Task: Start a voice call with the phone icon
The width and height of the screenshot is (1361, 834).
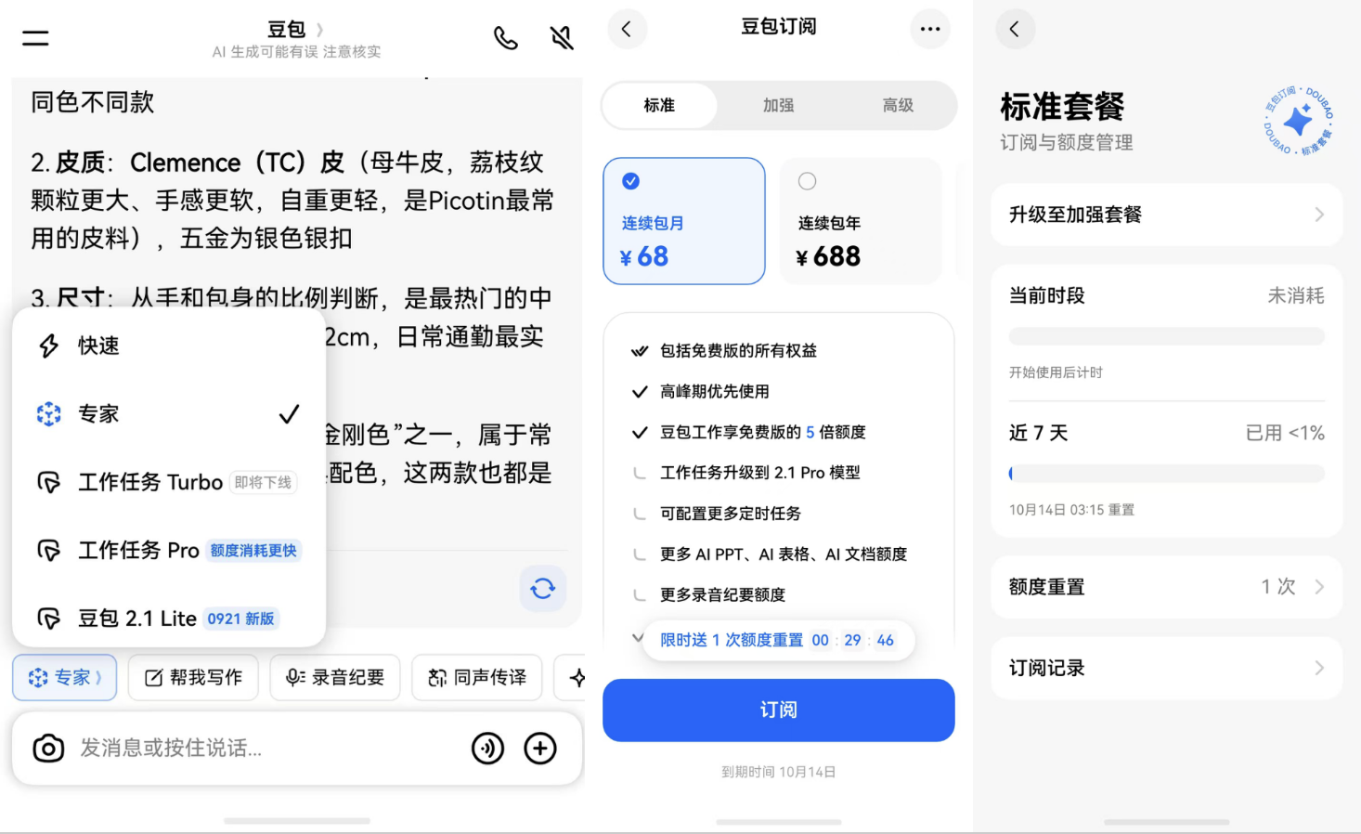Action: (x=506, y=38)
